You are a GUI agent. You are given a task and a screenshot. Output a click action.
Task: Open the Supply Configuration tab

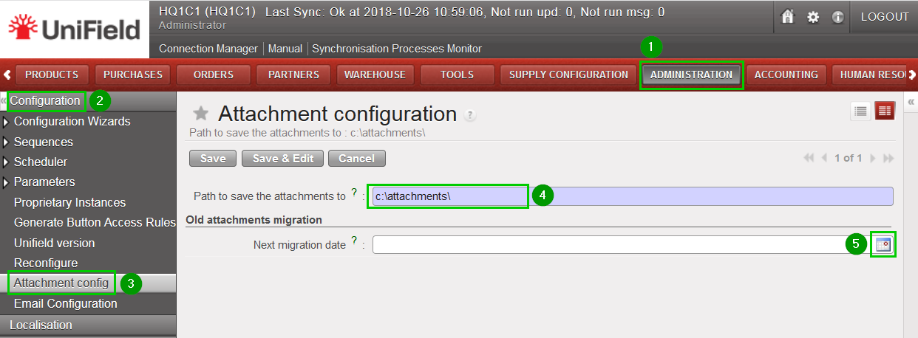[568, 75]
